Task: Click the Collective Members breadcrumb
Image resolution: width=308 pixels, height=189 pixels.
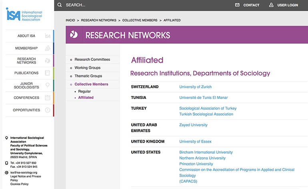Action: point(140,20)
